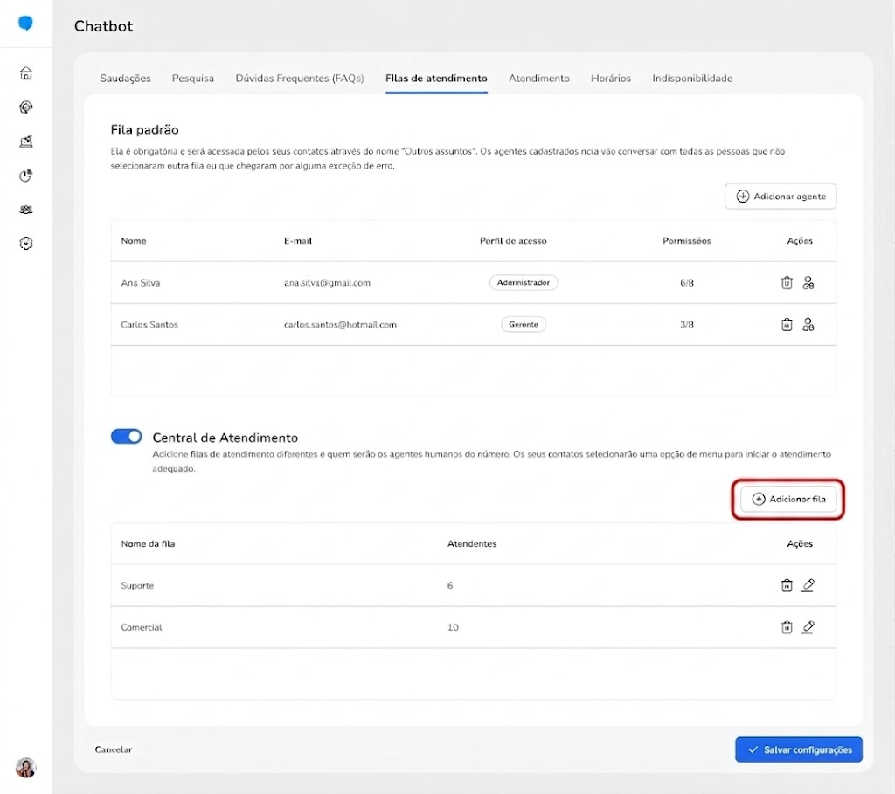Switch to the Horários tab
This screenshot has width=895, height=794.
coord(611,78)
